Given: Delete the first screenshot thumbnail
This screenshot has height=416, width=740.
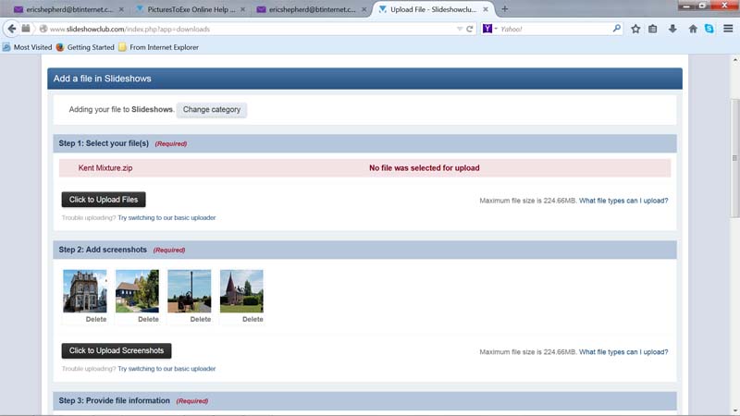Looking at the screenshot, I should point(95,319).
